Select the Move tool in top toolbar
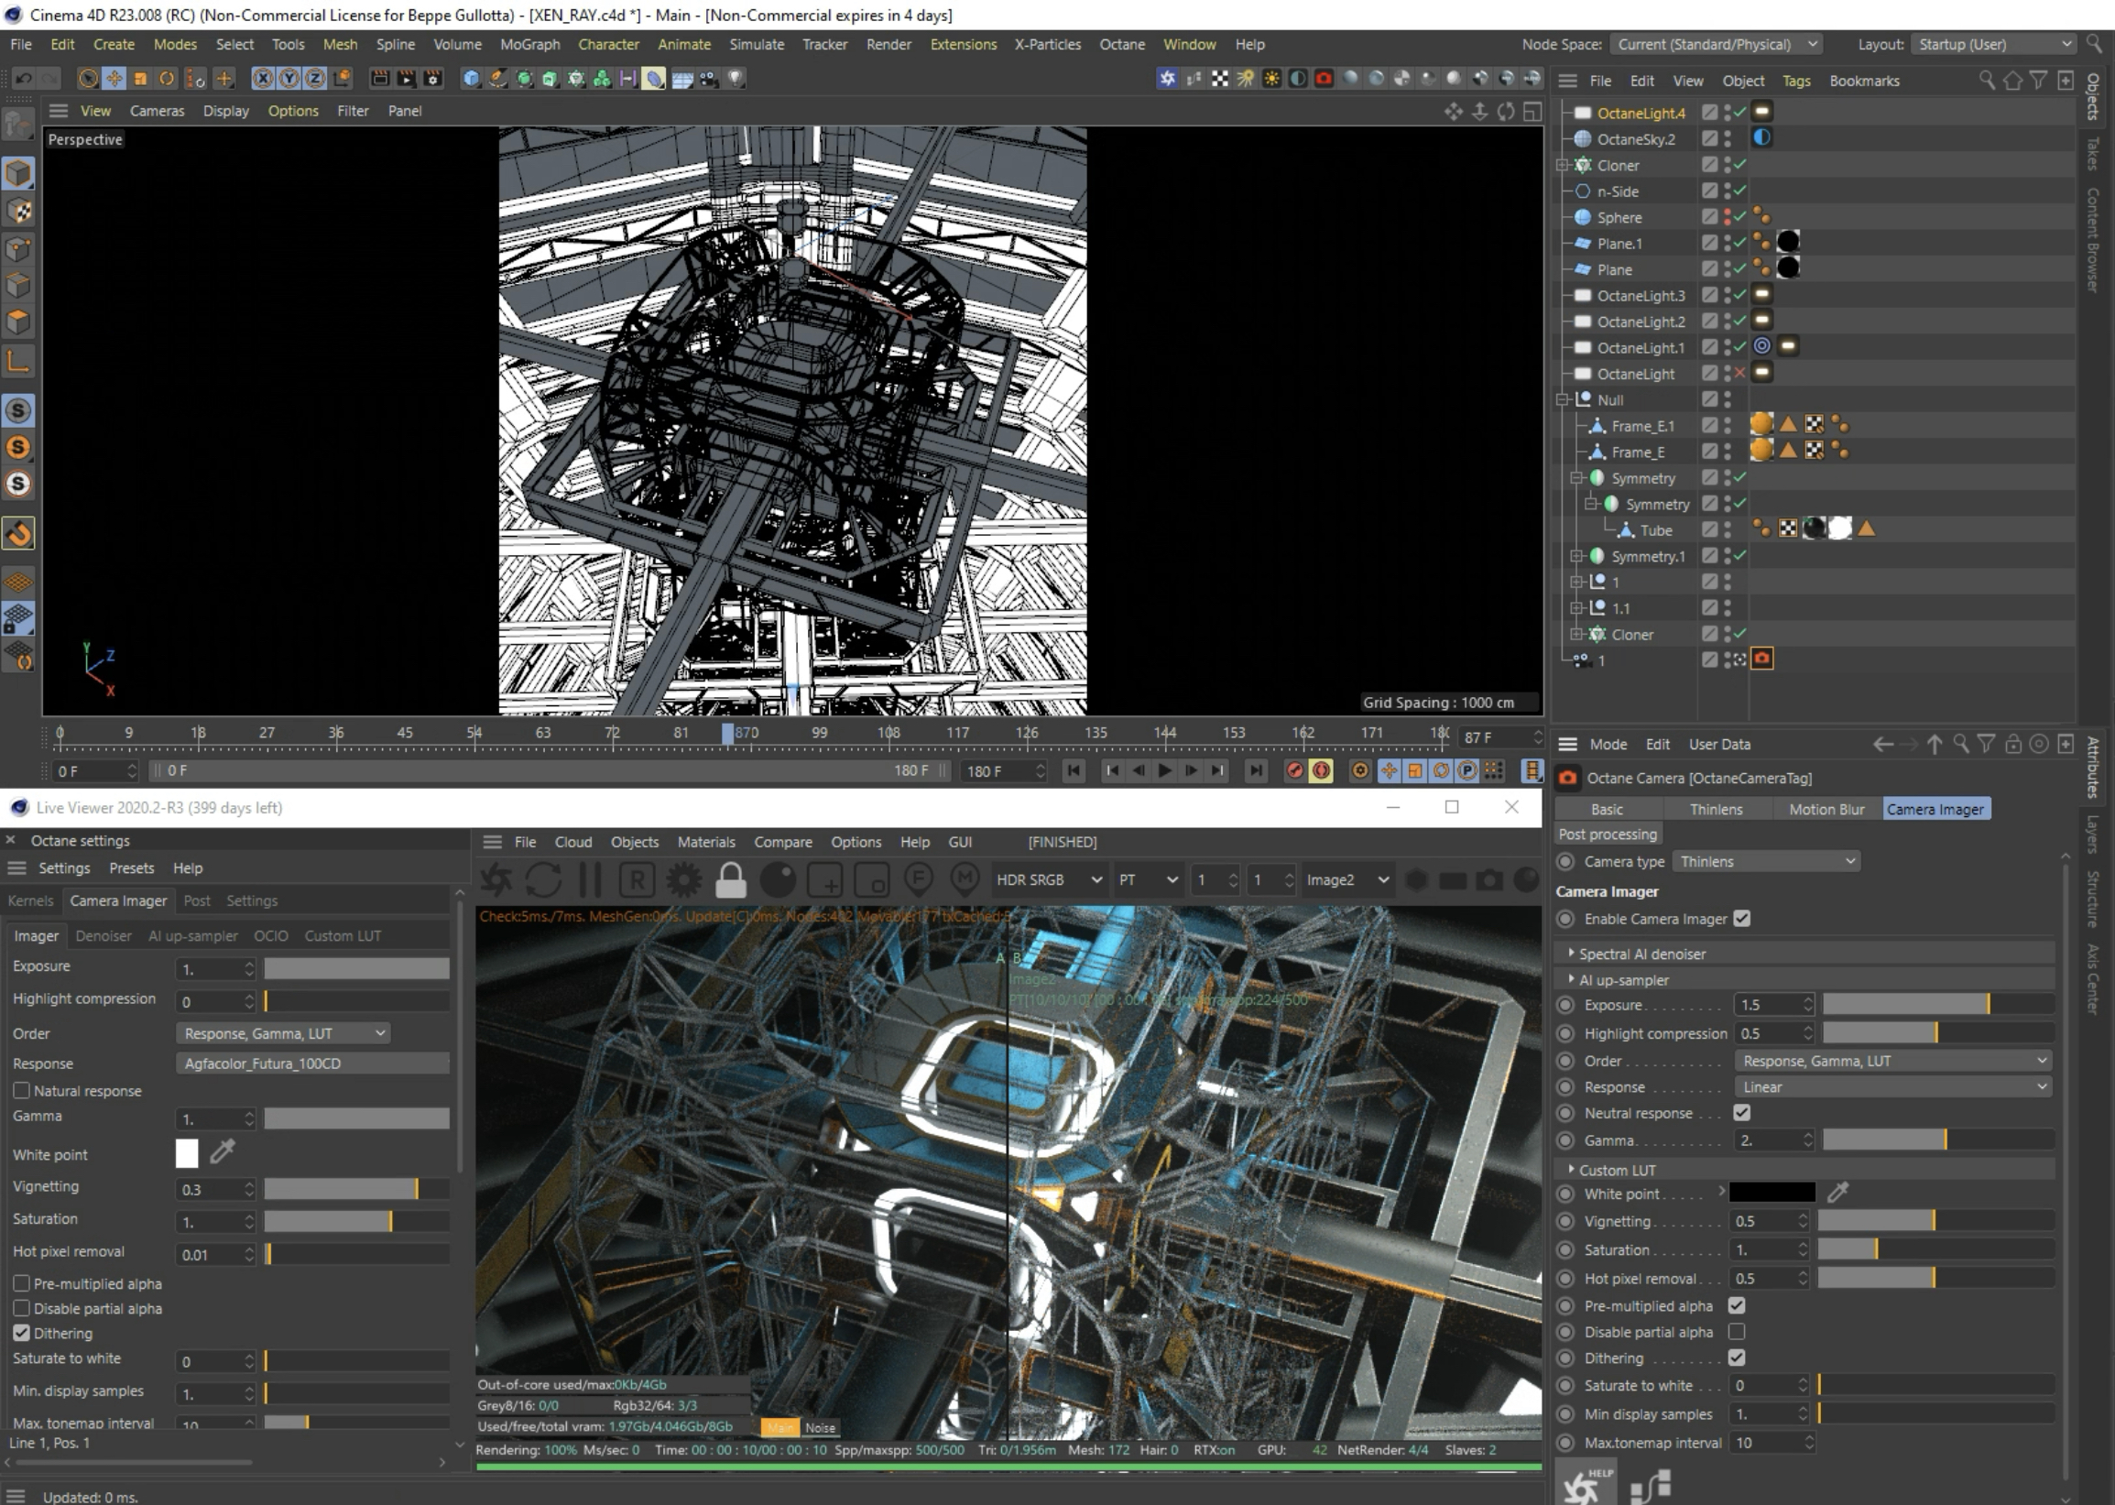 coord(114,79)
